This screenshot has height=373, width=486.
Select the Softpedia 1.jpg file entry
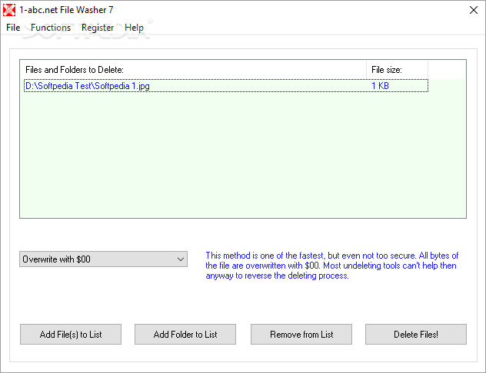226,86
